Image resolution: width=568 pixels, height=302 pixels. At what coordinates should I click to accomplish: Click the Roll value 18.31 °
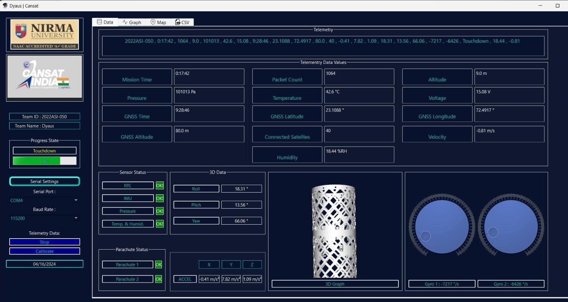(x=242, y=189)
